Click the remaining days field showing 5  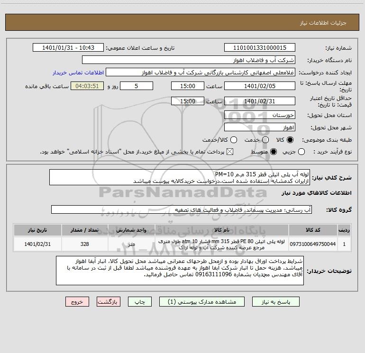pyautogui.click(x=137, y=86)
